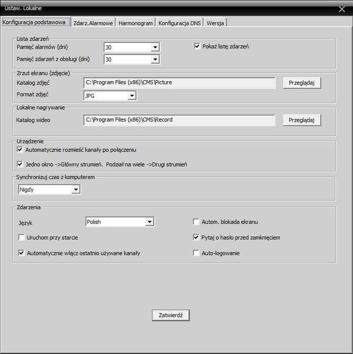Select the Konfiguracja podstawowa tab

tap(36, 22)
